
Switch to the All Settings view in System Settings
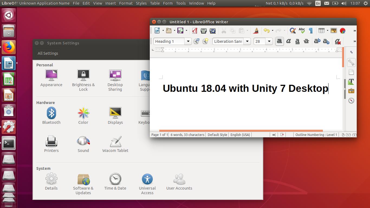pos(48,53)
